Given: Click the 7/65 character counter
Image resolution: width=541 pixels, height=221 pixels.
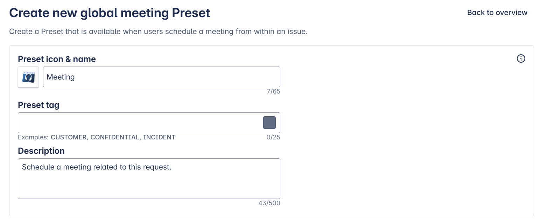Looking at the screenshot, I should coord(273,92).
